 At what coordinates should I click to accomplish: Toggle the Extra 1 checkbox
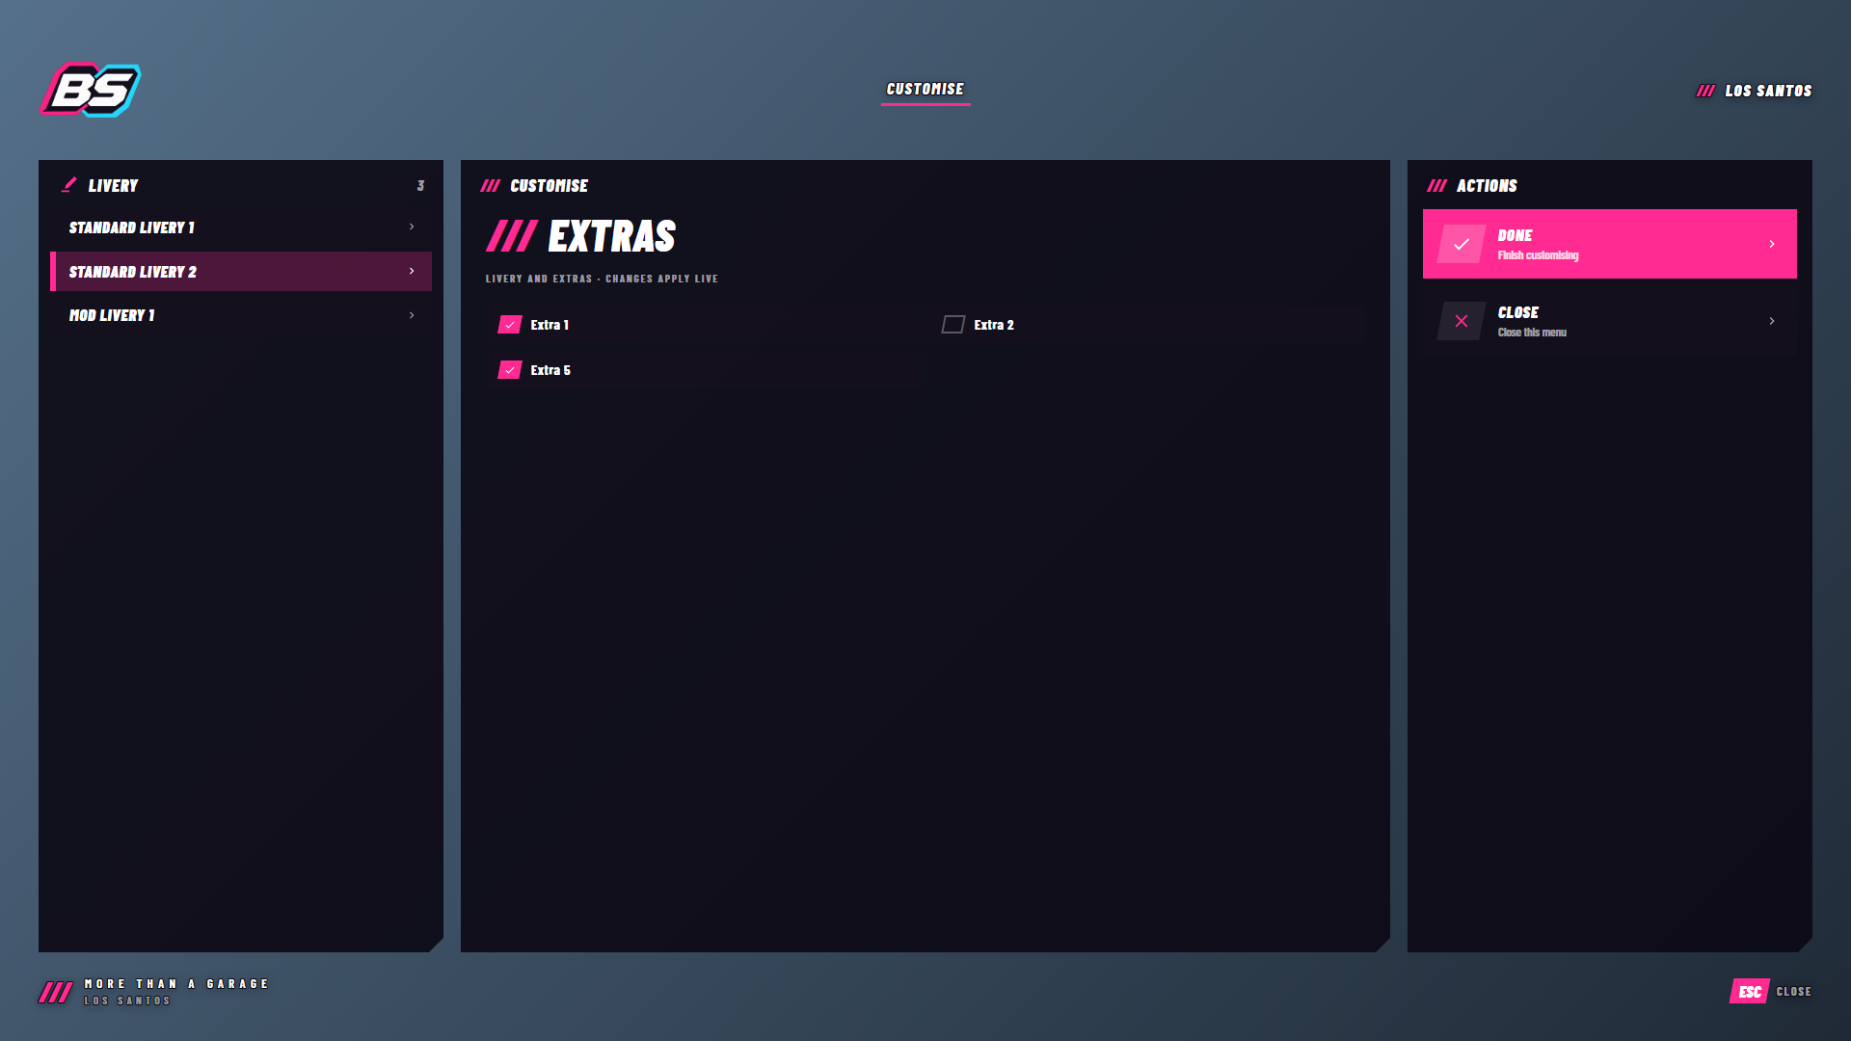coord(510,325)
